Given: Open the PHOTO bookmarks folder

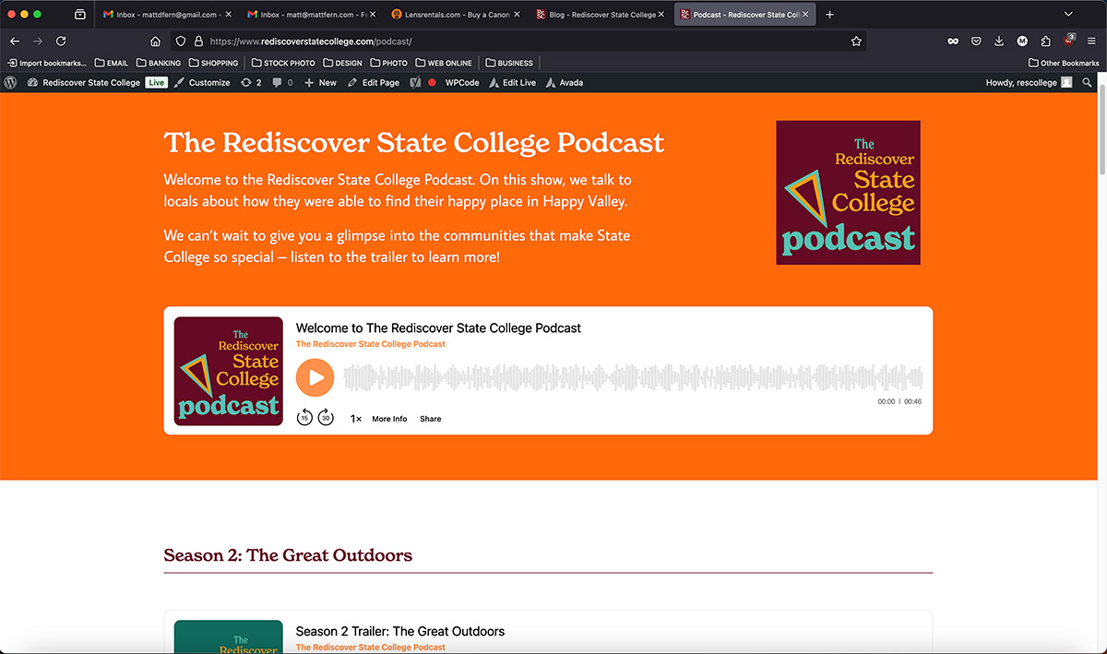Looking at the screenshot, I should 388,63.
